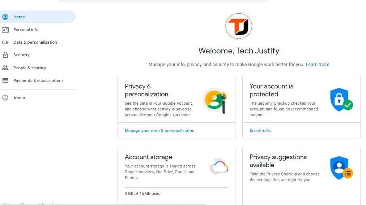Click the Home person icon in sidebar
The height and width of the screenshot is (205, 366).
tap(5, 17)
